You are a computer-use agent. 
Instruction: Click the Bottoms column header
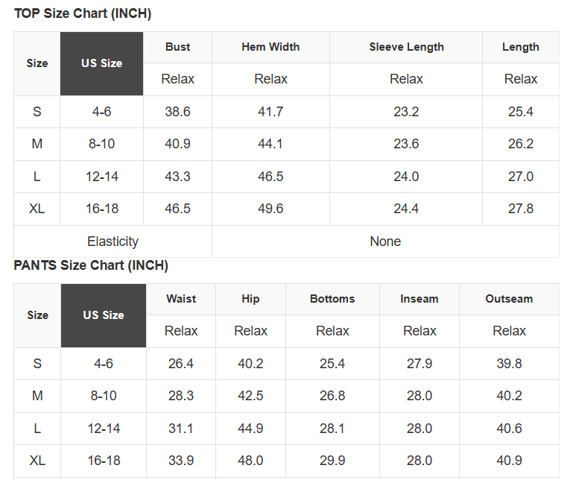coord(332,299)
